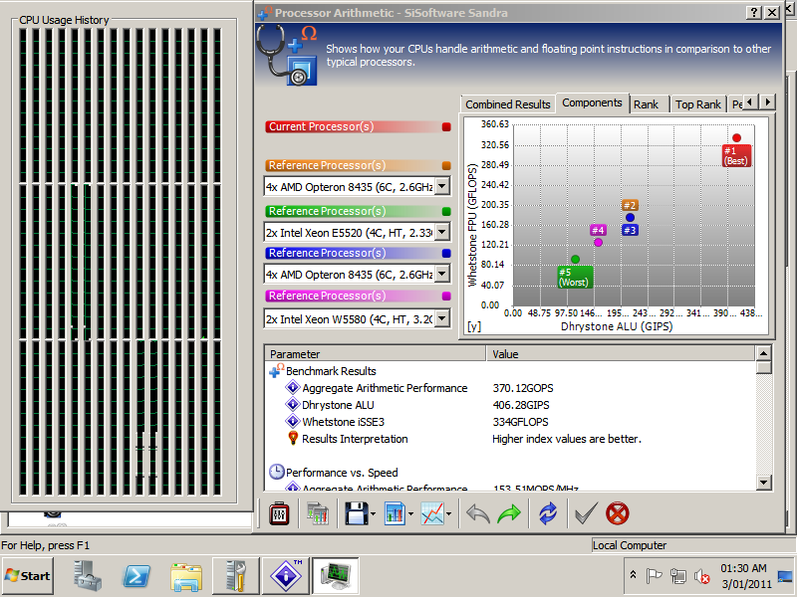Viewport: 797px width, 597px height.
Task: Switch to SiSoftware Sandra taskbar icon
Action: (x=286, y=576)
